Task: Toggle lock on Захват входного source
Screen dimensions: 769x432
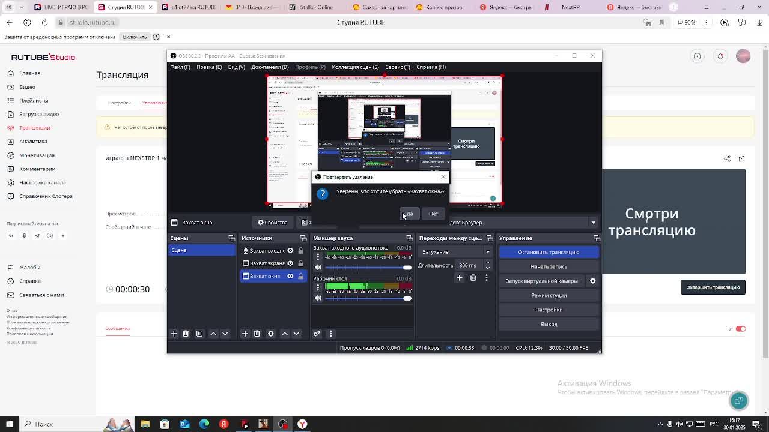Action: coord(301,251)
